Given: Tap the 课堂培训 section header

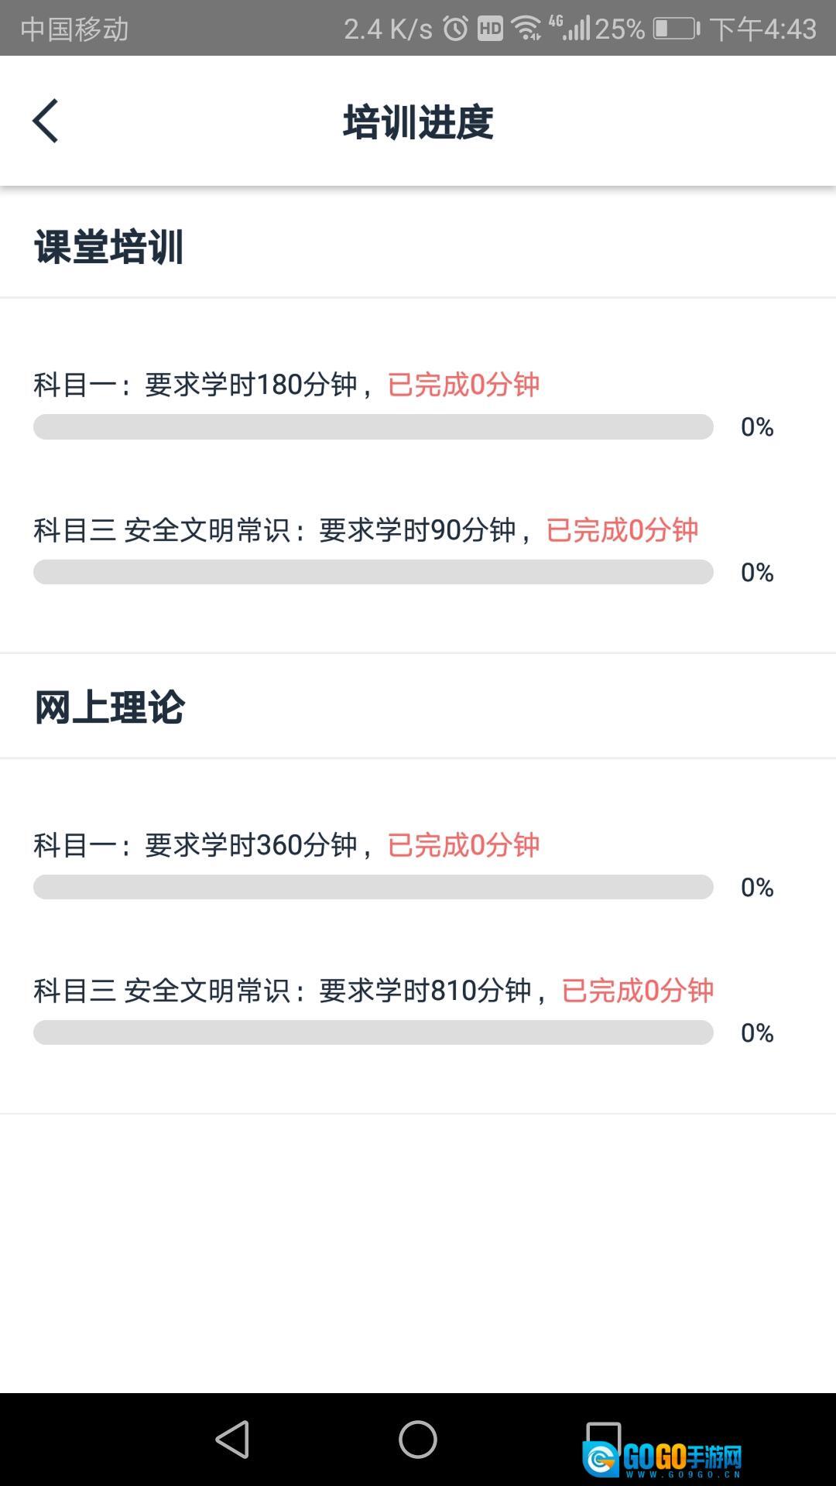Looking at the screenshot, I should [108, 246].
